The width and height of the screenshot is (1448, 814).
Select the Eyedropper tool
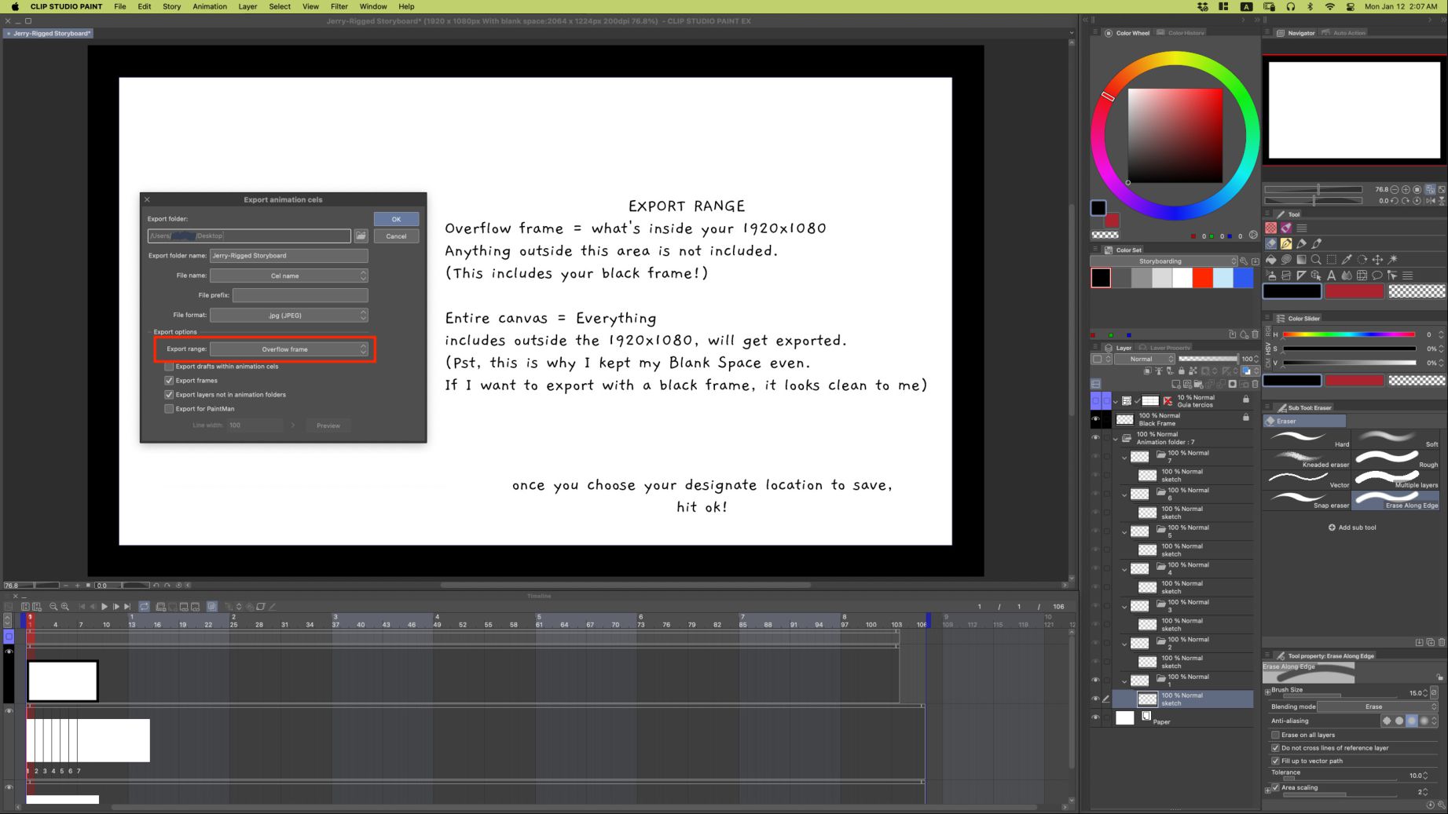coord(1347,260)
